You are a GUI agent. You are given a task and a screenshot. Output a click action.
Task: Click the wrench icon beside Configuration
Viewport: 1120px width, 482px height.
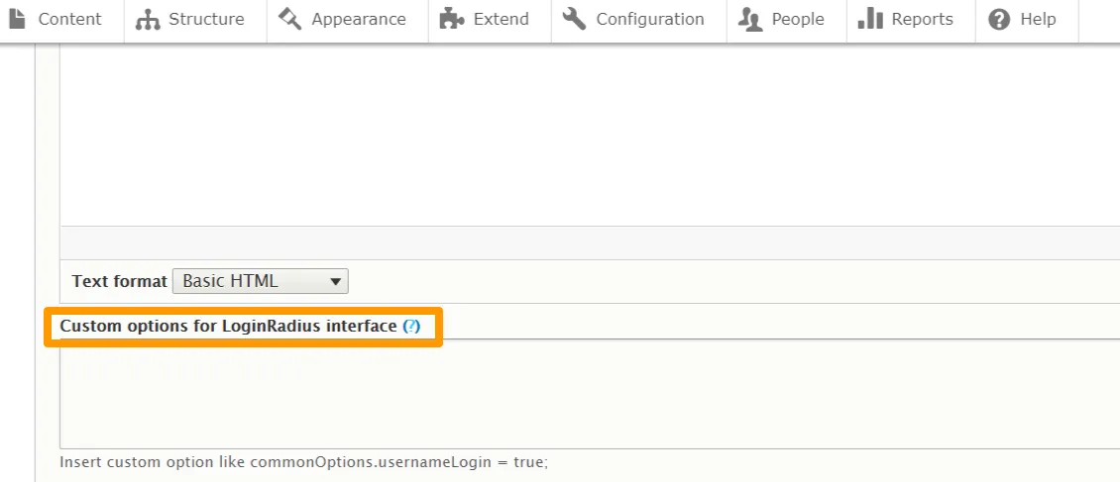(x=574, y=19)
